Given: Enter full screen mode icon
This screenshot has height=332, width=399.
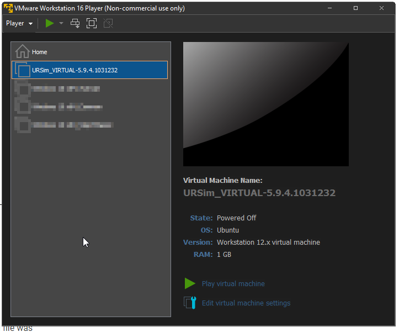Looking at the screenshot, I should pyautogui.click(x=92, y=23).
